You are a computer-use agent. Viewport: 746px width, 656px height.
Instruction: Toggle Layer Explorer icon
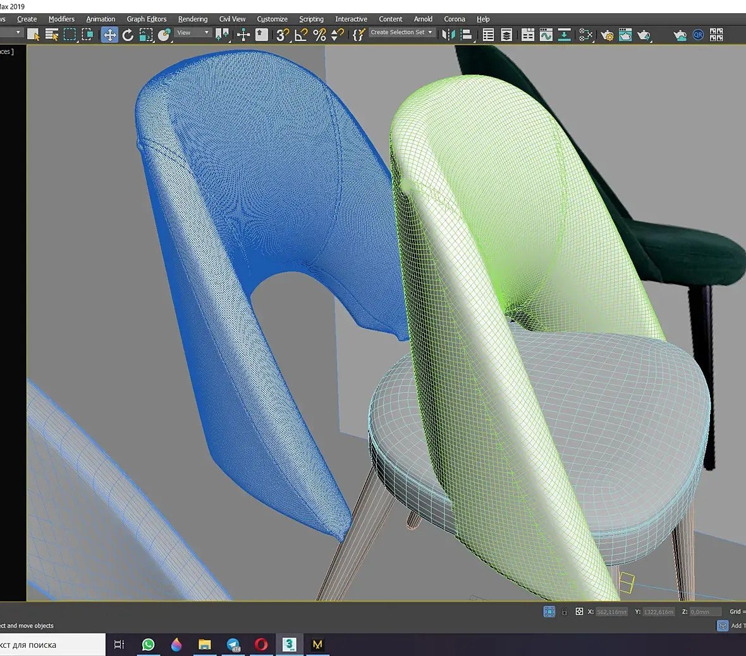pos(506,35)
